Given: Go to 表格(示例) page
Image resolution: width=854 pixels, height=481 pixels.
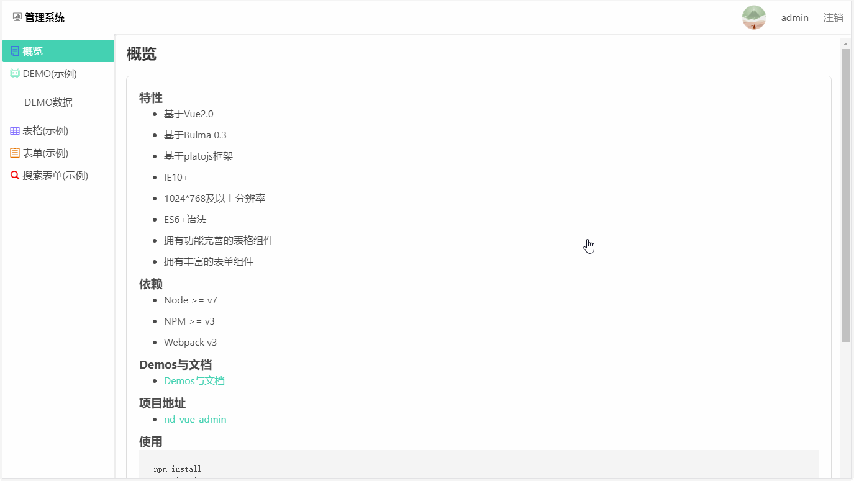Looking at the screenshot, I should 58,130.
